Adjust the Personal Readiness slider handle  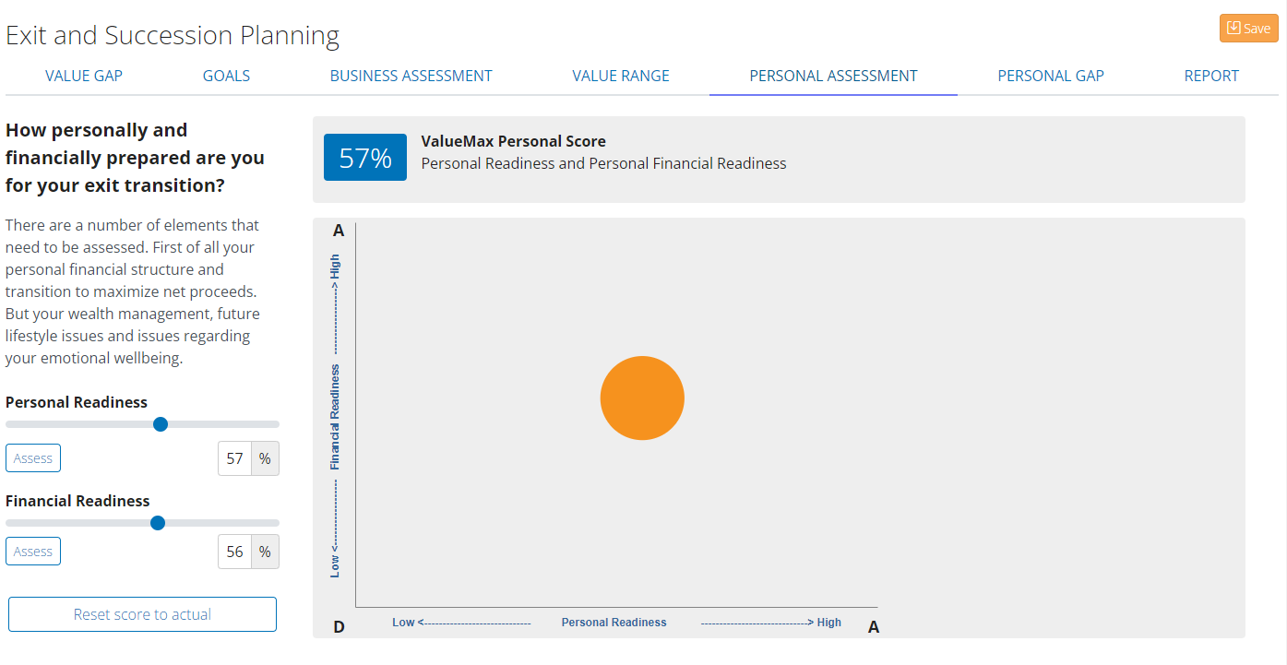tap(161, 424)
